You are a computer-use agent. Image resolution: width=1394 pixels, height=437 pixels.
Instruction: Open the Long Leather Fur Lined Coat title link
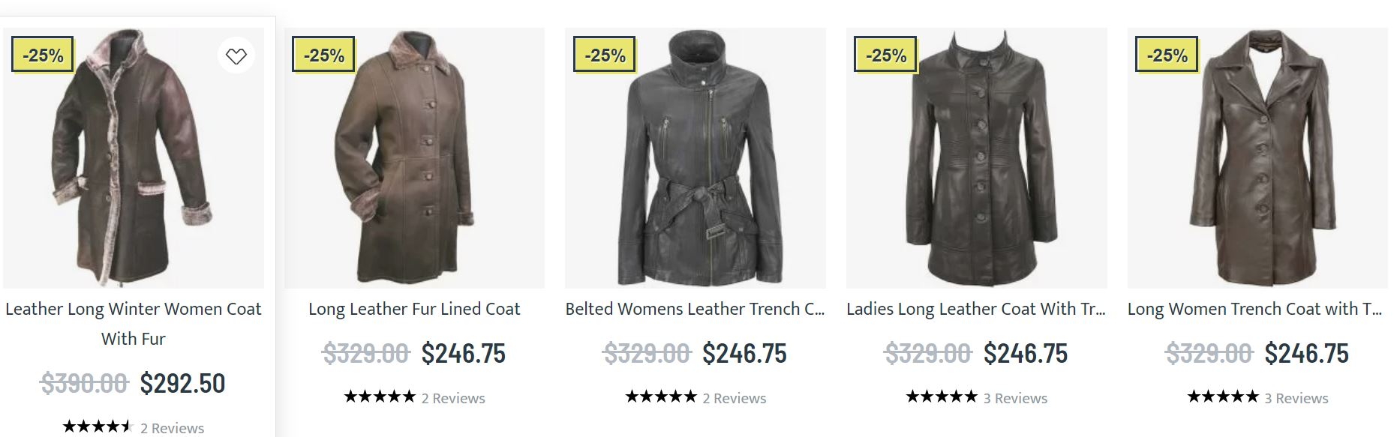pyautogui.click(x=414, y=309)
